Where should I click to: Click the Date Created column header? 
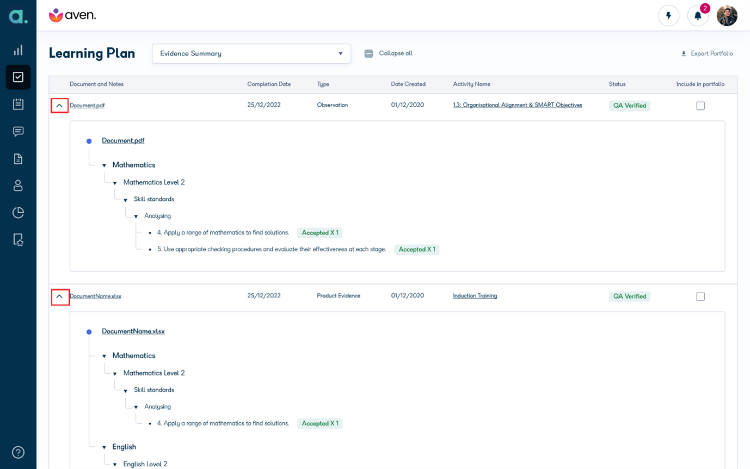408,84
